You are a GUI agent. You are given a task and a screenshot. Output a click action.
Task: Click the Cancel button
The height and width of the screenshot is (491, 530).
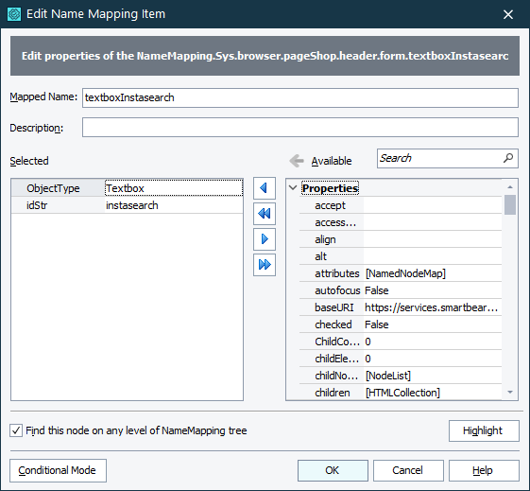408,470
